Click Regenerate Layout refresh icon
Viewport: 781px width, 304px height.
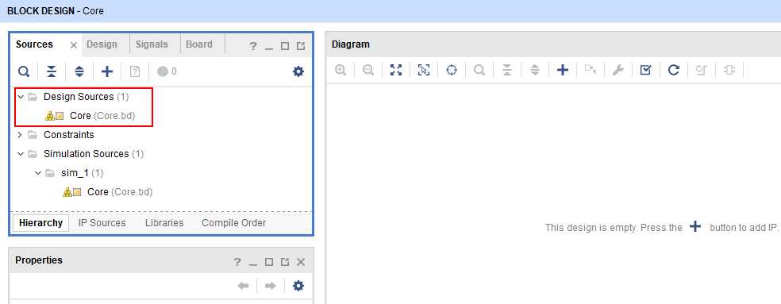pos(673,70)
